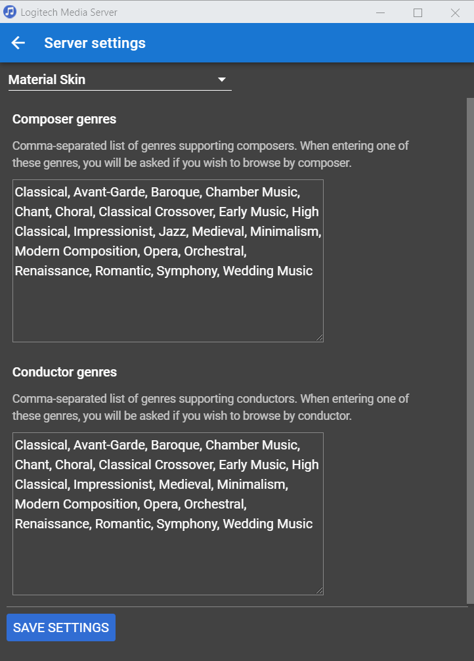Focus the Composer genres text box
474x661 pixels.
pyautogui.click(x=167, y=302)
